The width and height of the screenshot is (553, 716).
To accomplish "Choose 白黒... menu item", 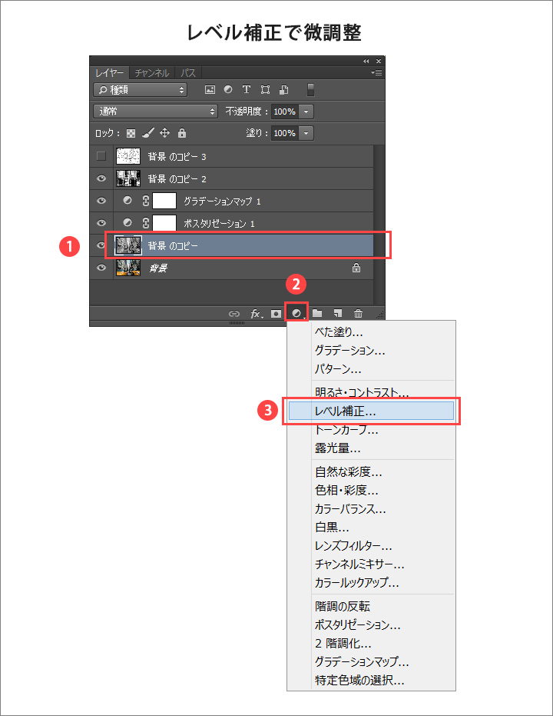I will (x=371, y=528).
